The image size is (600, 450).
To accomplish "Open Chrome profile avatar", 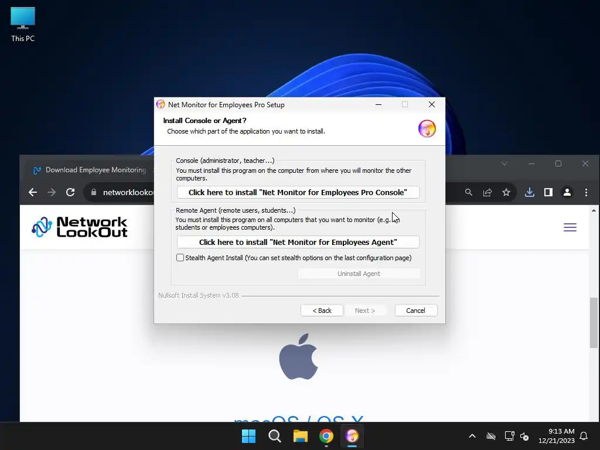I will point(567,192).
